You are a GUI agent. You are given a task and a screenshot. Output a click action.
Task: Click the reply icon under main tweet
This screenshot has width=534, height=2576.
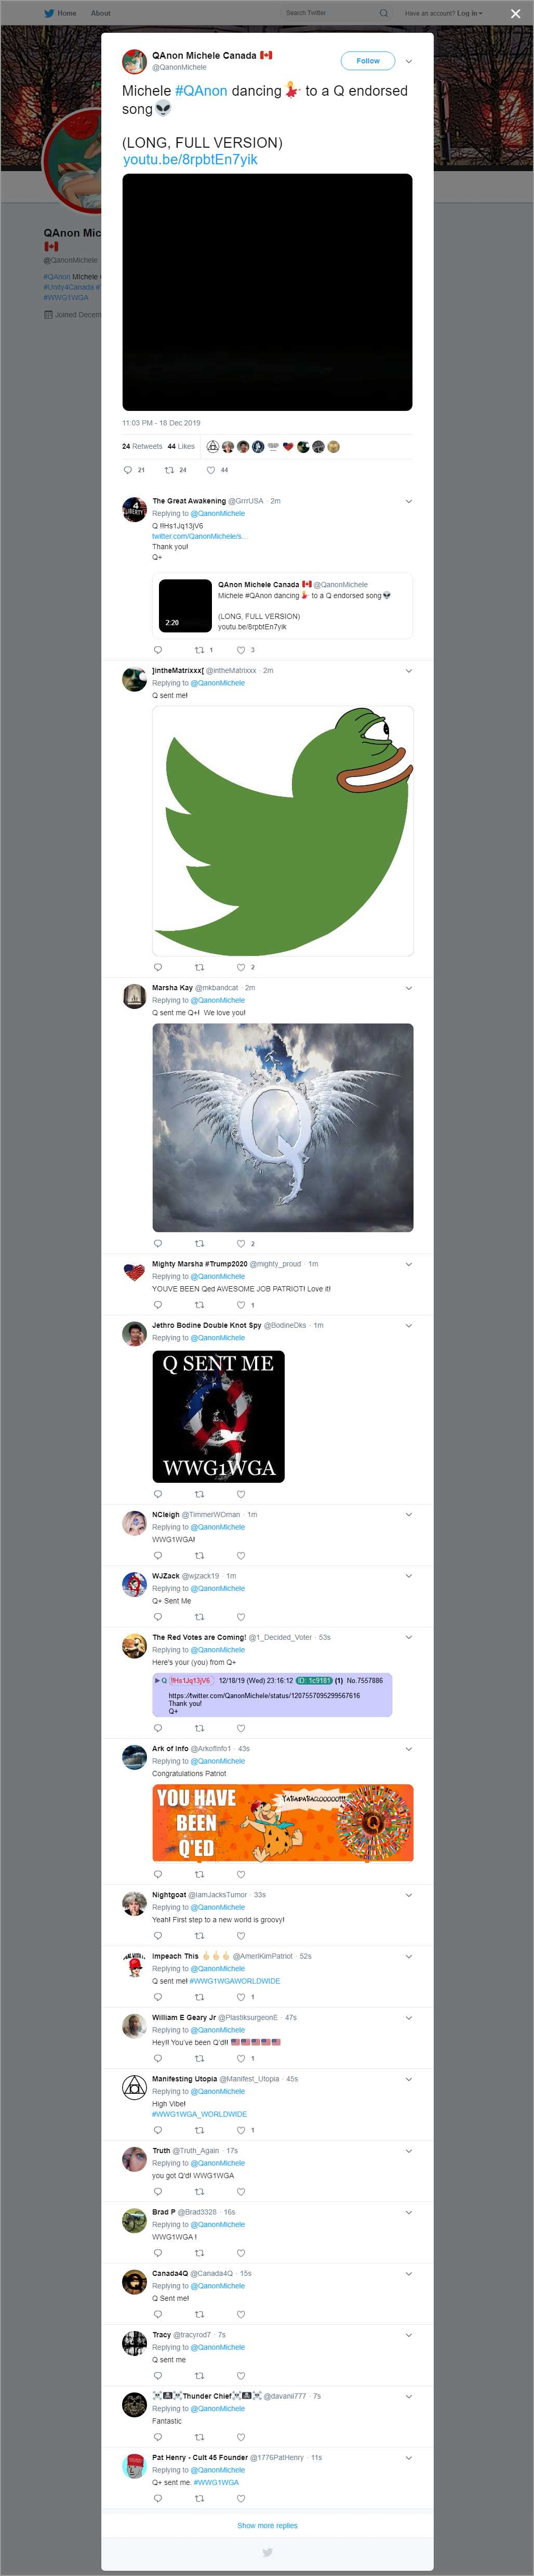pos(127,470)
